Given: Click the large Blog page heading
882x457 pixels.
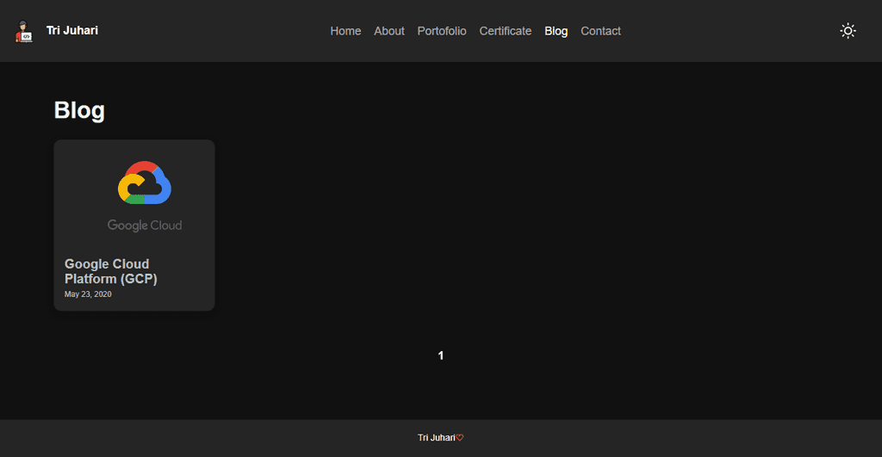Looking at the screenshot, I should 79,110.
